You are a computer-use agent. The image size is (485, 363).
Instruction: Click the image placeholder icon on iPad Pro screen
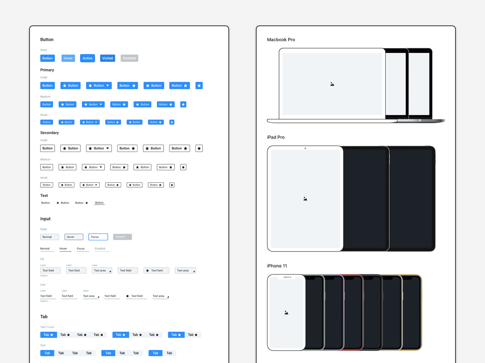tap(305, 198)
